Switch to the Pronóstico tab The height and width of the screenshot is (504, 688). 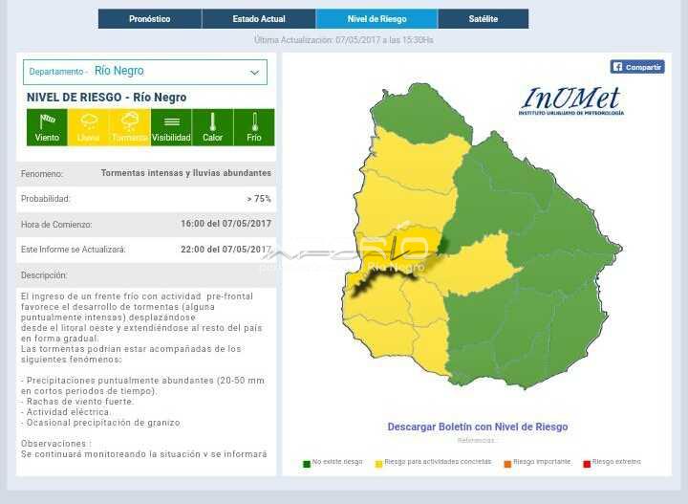(150, 19)
